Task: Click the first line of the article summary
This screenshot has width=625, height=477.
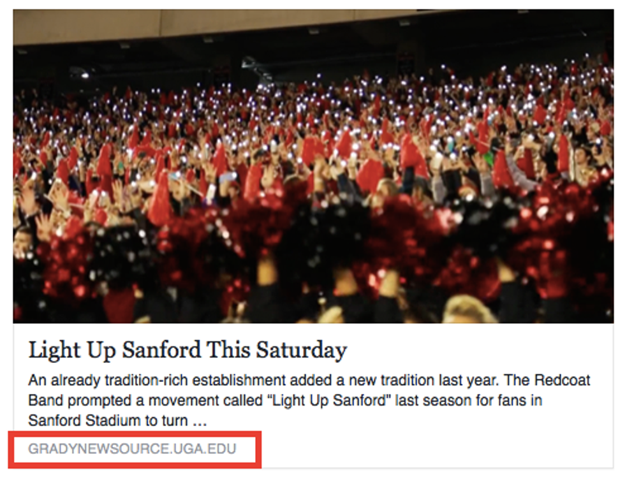Action: pyautogui.click(x=309, y=381)
